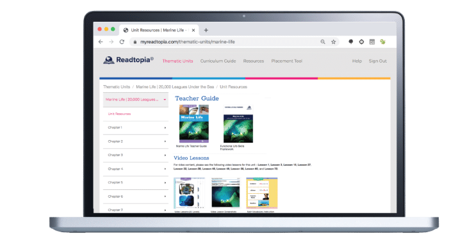Screen dimensions: 474x245
Task: Click the Teacher Guide heading
Action: pyautogui.click(x=197, y=99)
